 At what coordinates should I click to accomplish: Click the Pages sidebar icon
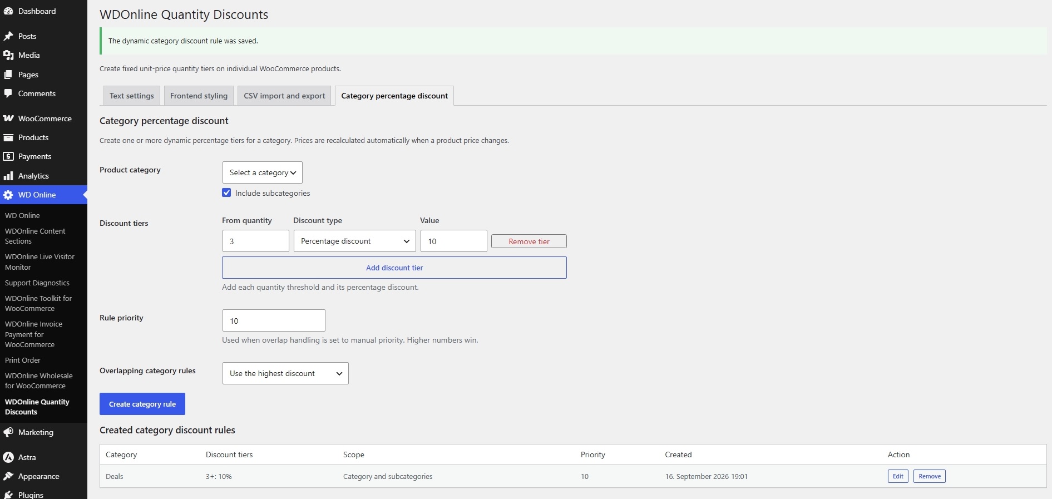pyautogui.click(x=8, y=75)
